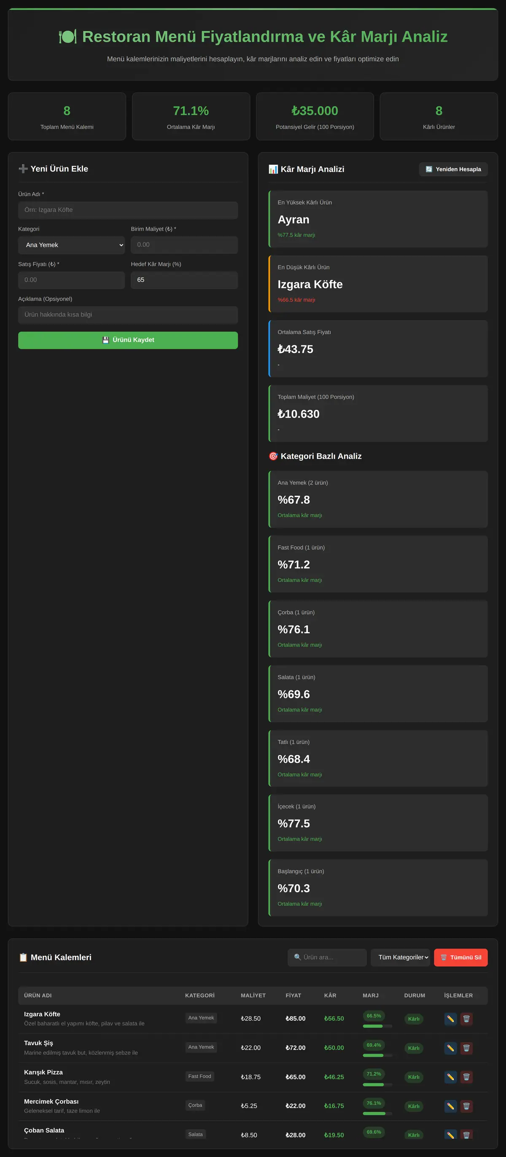Open the Kategori dropdown showing Ana Yemek
Image resolution: width=506 pixels, height=1157 pixels.
coord(71,245)
